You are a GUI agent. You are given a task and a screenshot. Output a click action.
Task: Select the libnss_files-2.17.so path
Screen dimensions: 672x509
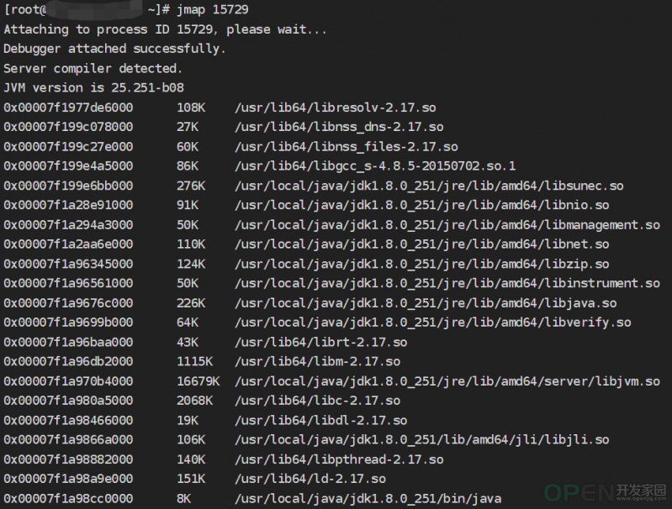click(347, 147)
